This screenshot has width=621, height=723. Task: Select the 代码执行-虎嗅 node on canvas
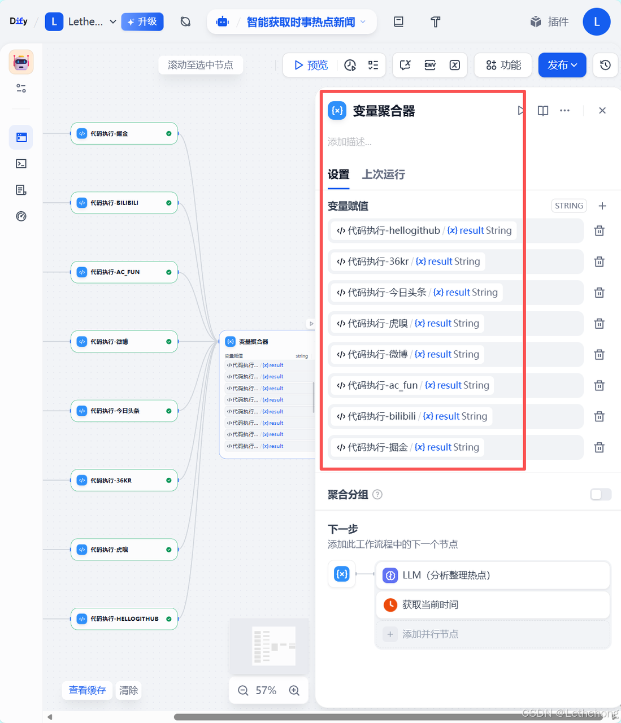[x=124, y=550]
